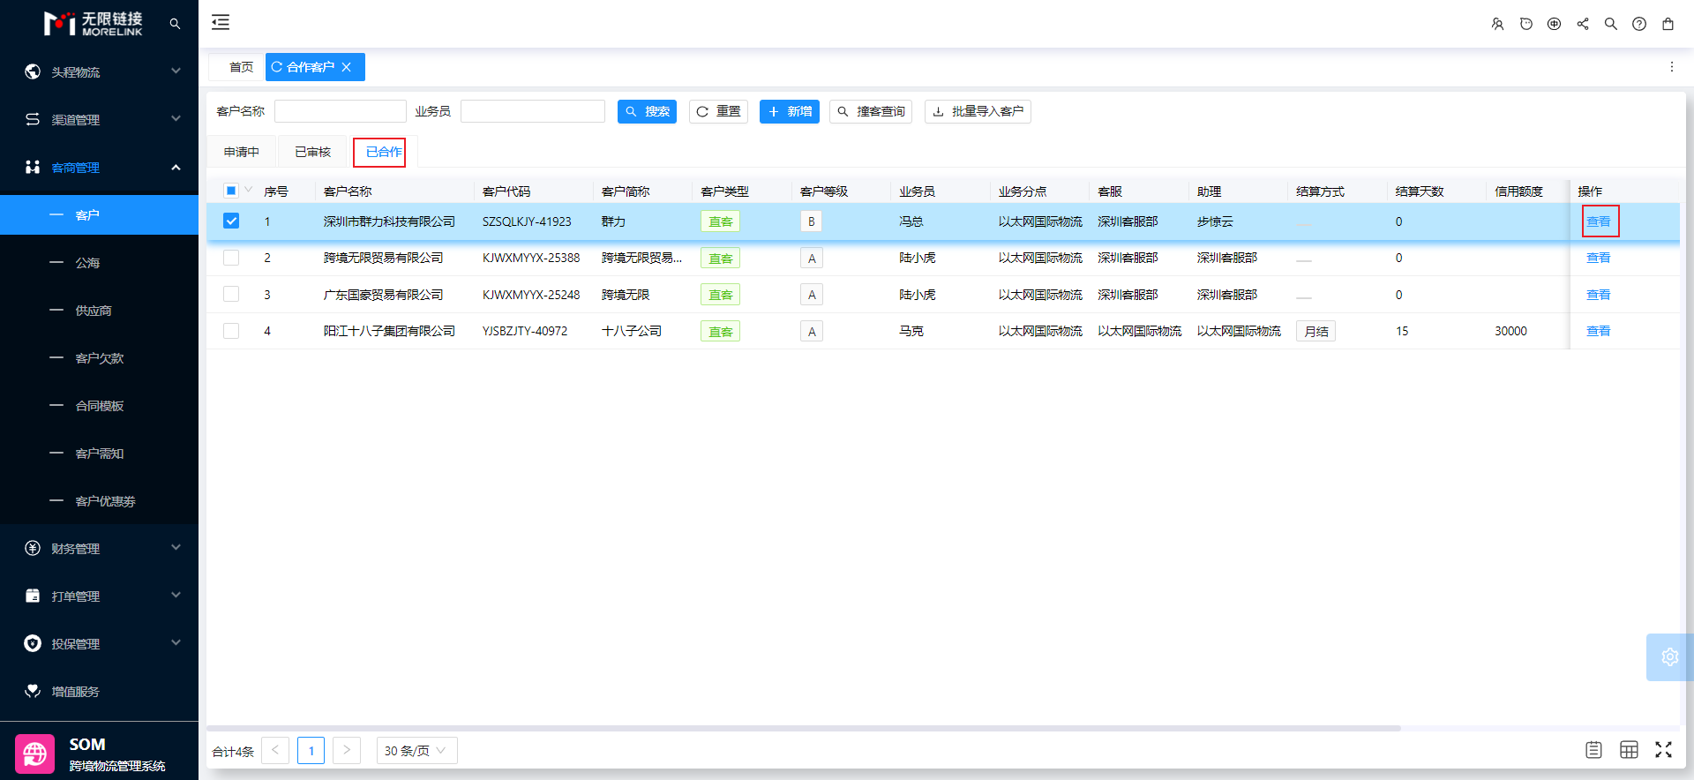The image size is (1694, 780).
Task: Click the notepad list icon at bottom right
Action: [1593, 750]
